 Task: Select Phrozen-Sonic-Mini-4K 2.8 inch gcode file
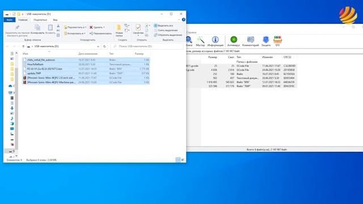[x=86, y=78]
